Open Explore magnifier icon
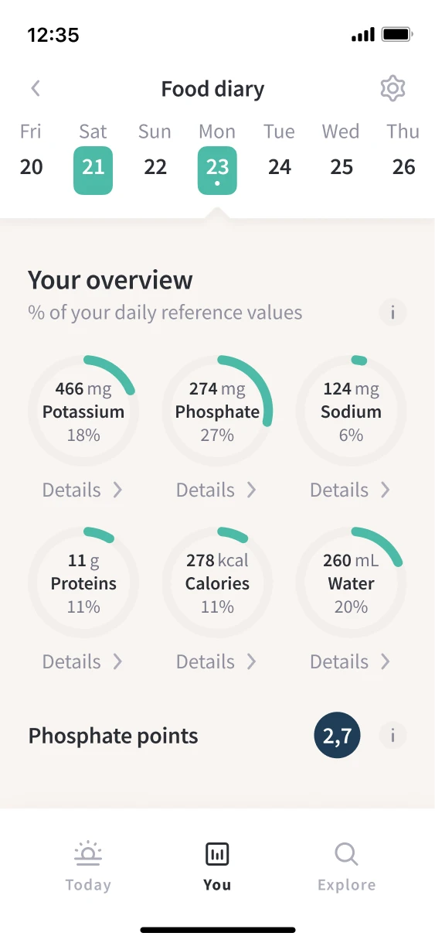 click(x=346, y=854)
